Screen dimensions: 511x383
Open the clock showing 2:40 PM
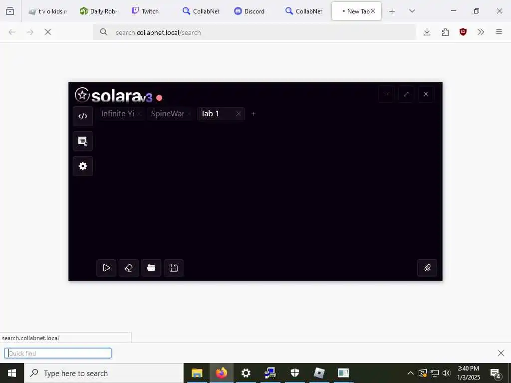pos(468,373)
